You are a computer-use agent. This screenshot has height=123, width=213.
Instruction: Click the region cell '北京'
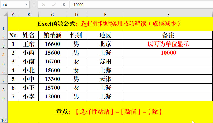coord(105,44)
